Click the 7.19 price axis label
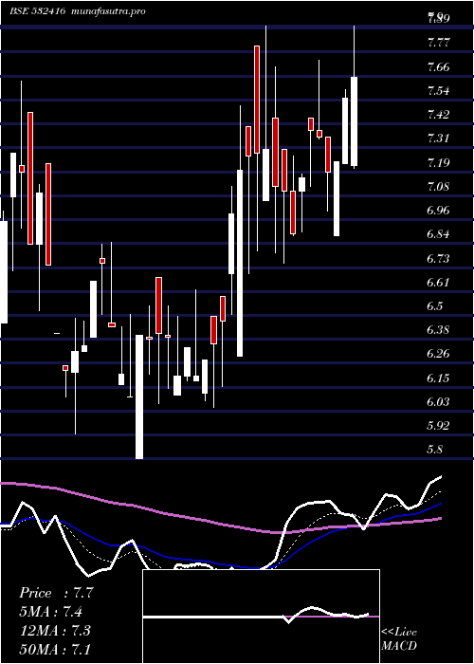This screenshot has height=664, width=474. pyautogui.click(x=438, y=162)
